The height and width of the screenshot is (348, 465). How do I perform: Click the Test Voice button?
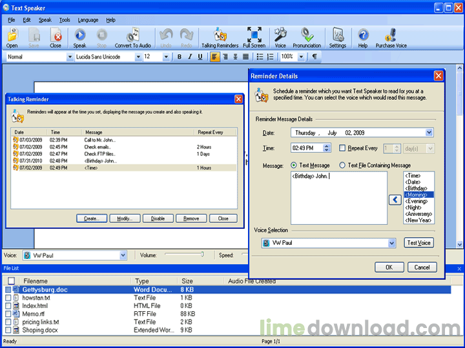point(418,243)
